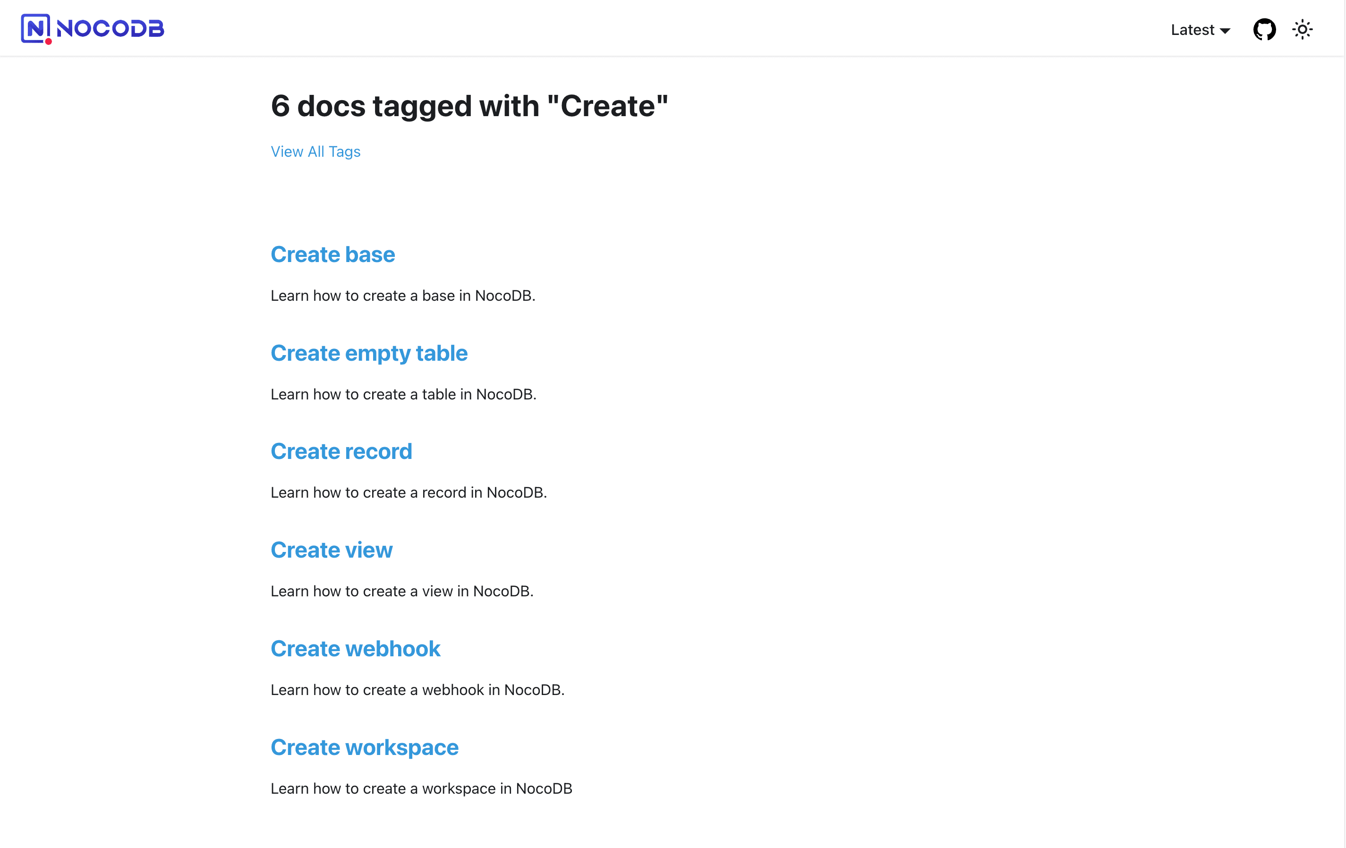
Task: Open the Create workspace guide
Action: click(x=365, y=747)
